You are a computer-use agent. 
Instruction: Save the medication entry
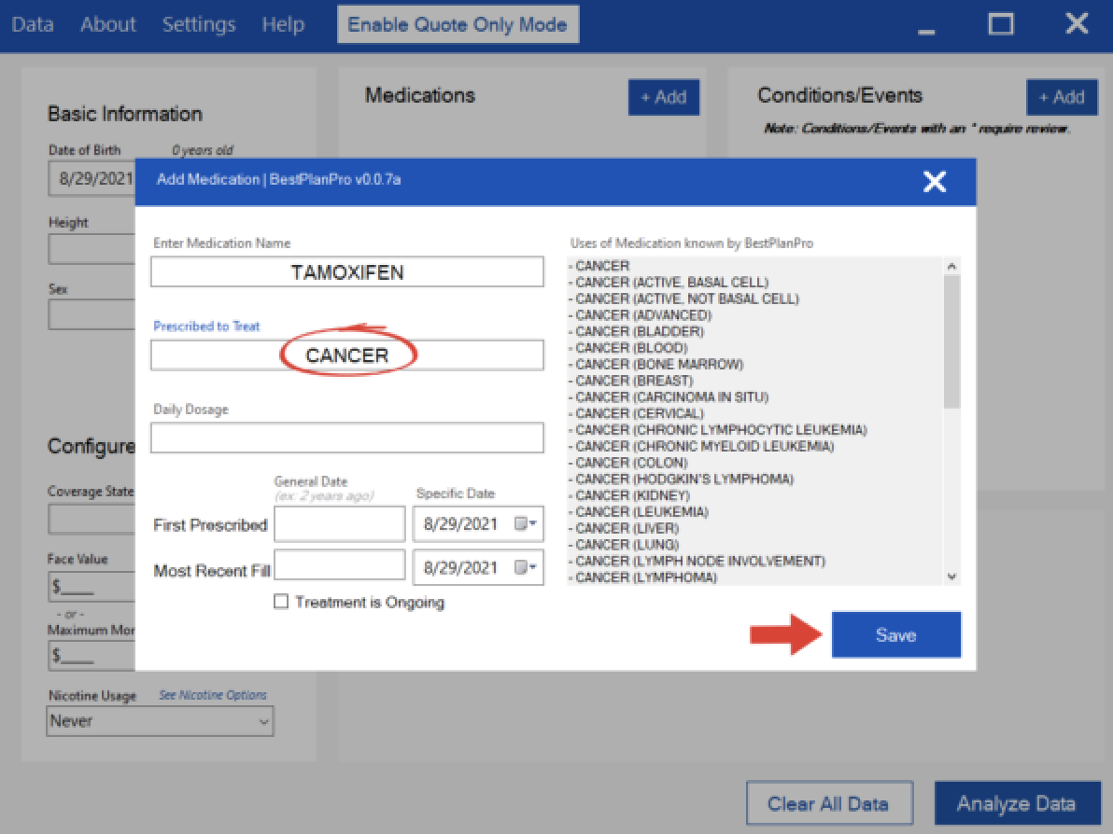coord(895,635)
